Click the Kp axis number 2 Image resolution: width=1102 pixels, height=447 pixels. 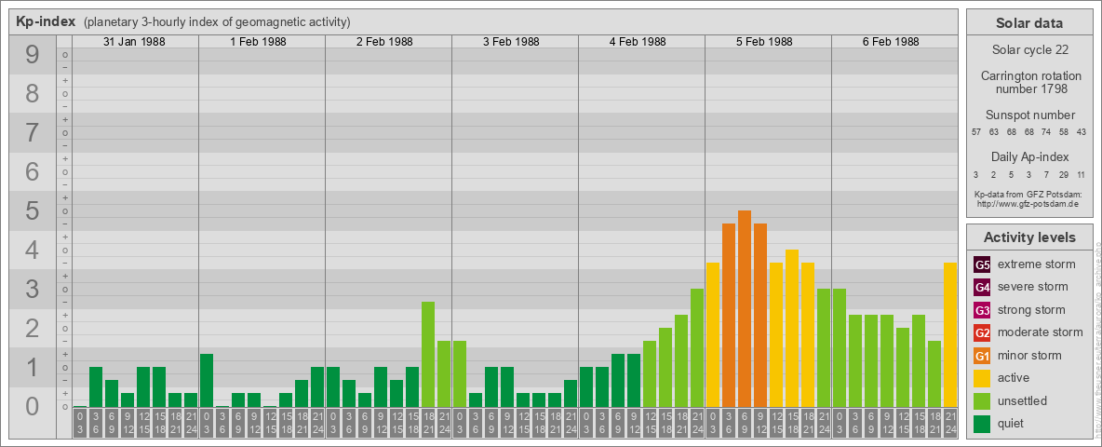click(x=33, y=328)
